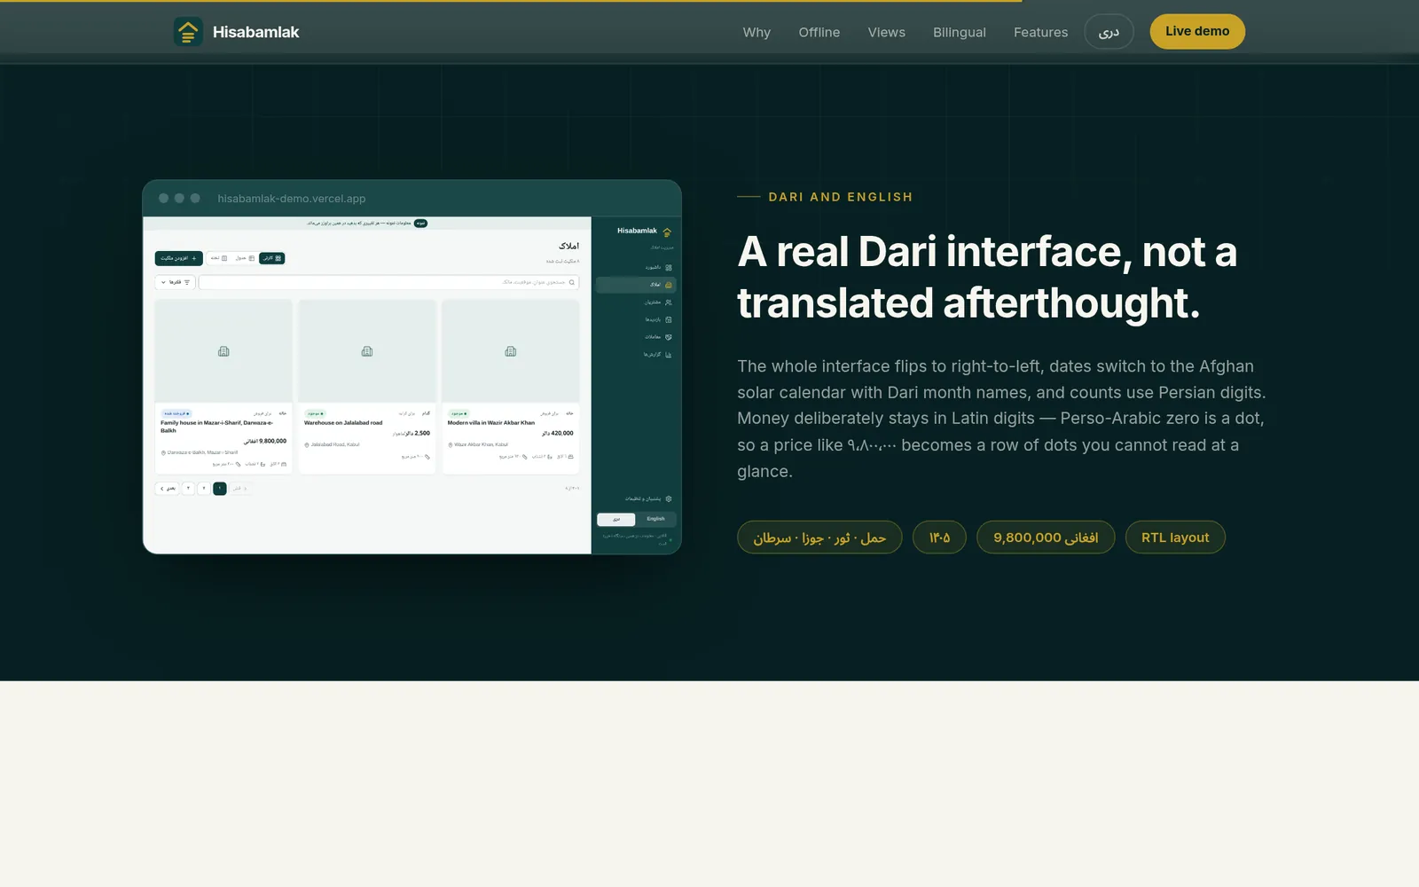Switch to the card view toggle in the demo
Image resolution: width=1419 pixels, height=887 pixels.
(x=272, y=258)
